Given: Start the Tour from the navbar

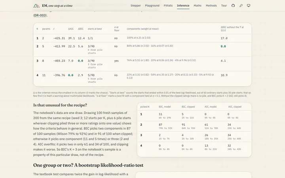Looking at the screenshot, I should point(224,6).
